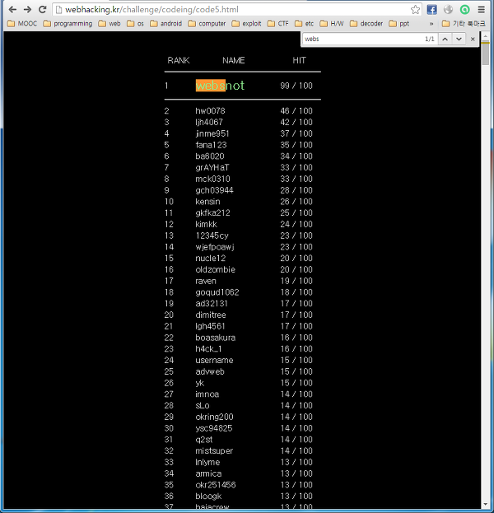Click the name fana123
494x513 pixels.
pyautogui.click(x=211, y=145)
